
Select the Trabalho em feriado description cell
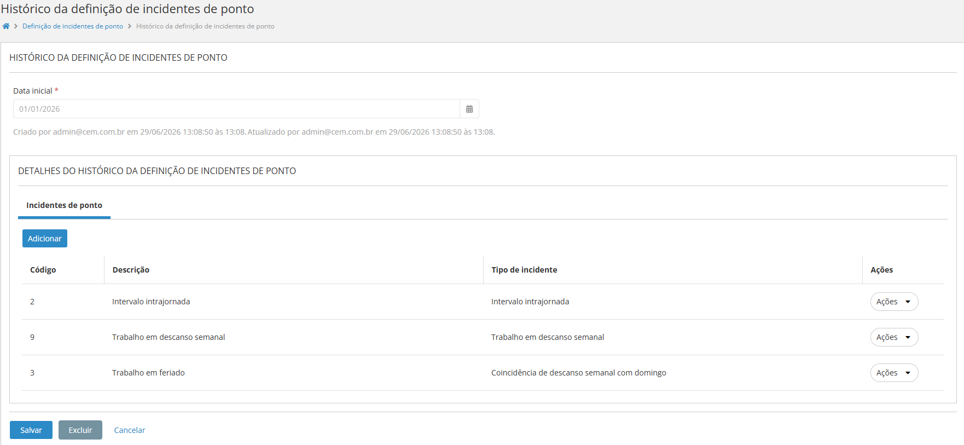(148, 373)
